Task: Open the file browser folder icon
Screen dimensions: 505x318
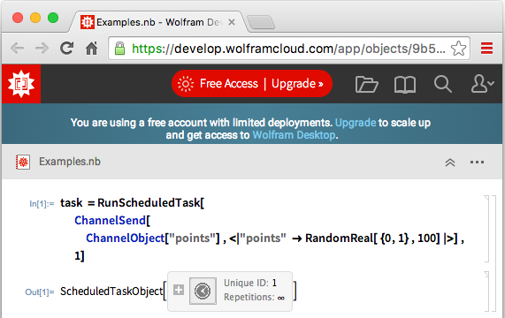Action: 366,84
